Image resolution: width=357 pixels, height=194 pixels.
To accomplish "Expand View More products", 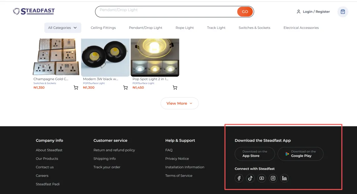I will 179,103.
